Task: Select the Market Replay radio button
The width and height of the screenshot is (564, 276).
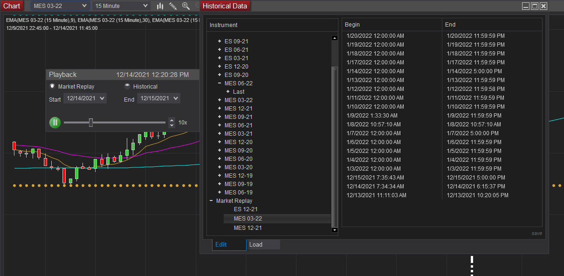Action: (x=52, y=86)
